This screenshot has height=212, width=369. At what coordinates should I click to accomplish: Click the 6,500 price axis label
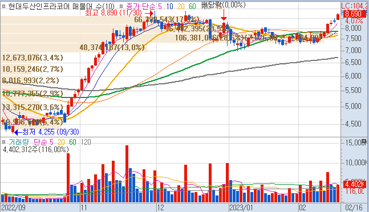click(353, 62)
